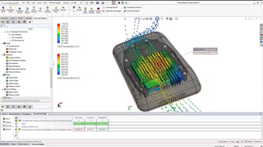Open Geometry Tools
This screenshot has height=147, width=263.
(x=56, y=10)
